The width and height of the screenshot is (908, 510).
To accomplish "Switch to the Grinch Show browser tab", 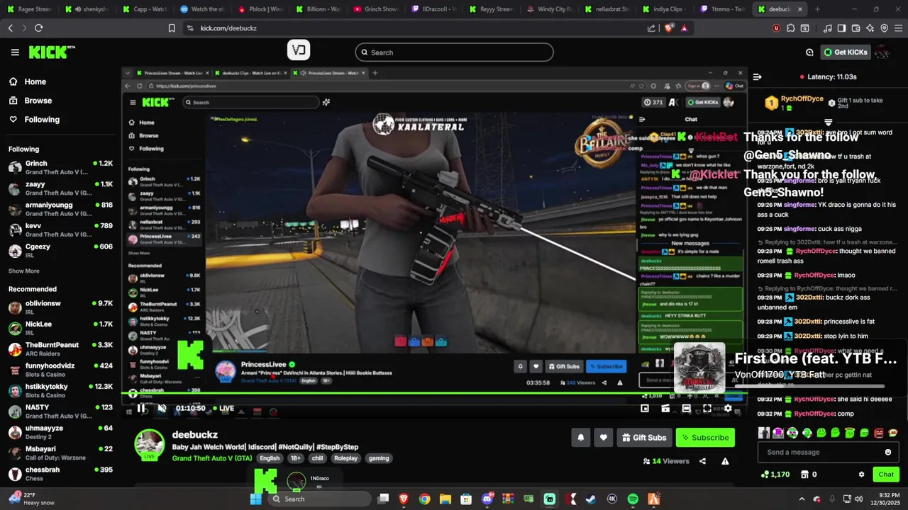I will coord(376,9).
